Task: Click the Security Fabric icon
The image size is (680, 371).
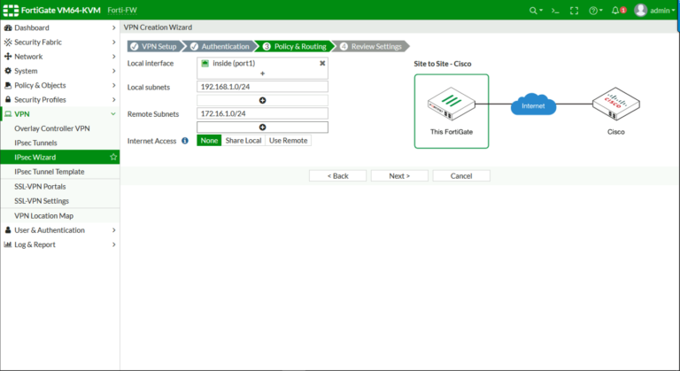Action: click(8, 43)
